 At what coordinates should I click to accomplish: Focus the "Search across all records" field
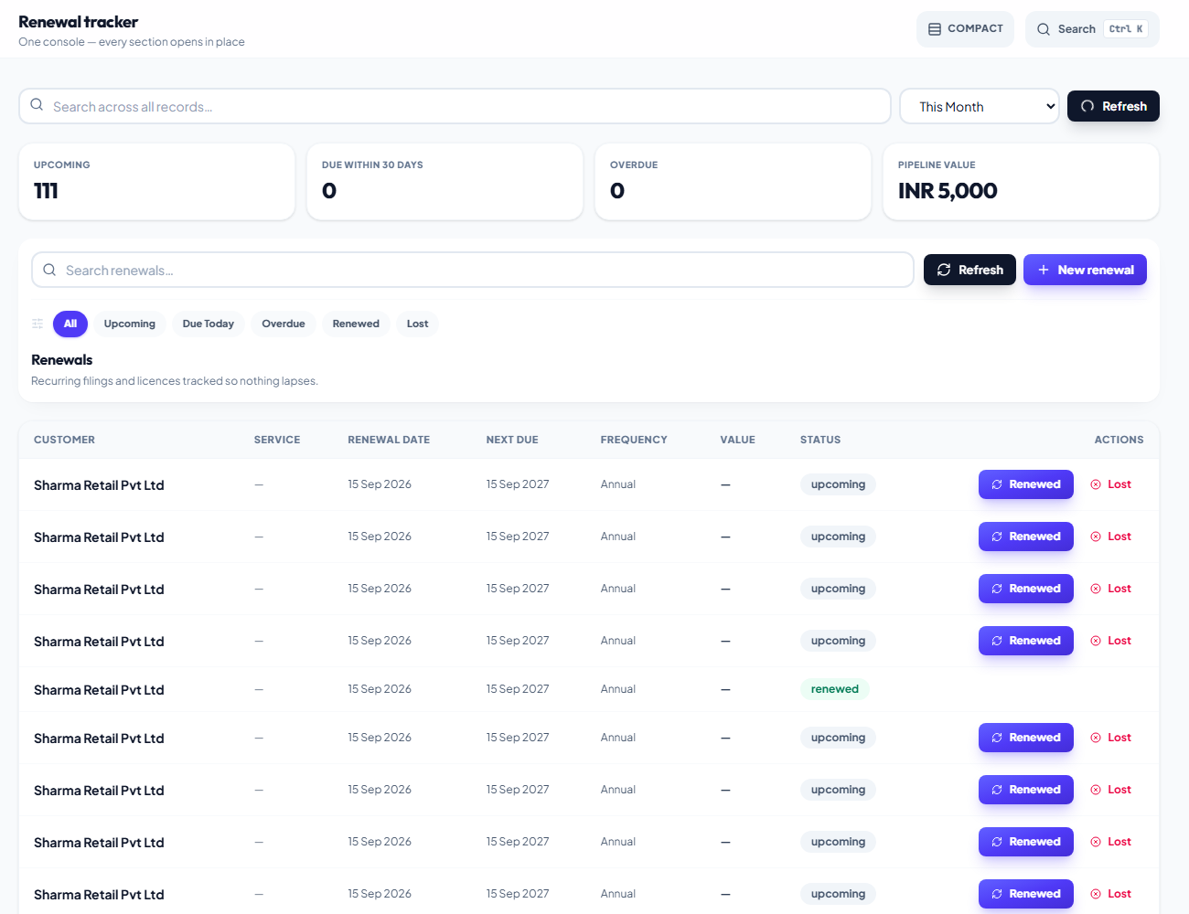[x=455, y=106]
